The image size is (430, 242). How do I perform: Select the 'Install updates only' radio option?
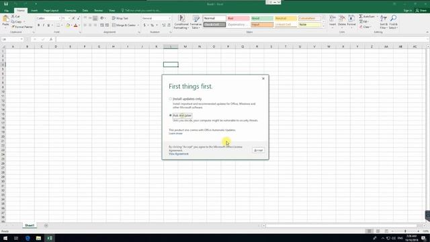pos(170,99)
